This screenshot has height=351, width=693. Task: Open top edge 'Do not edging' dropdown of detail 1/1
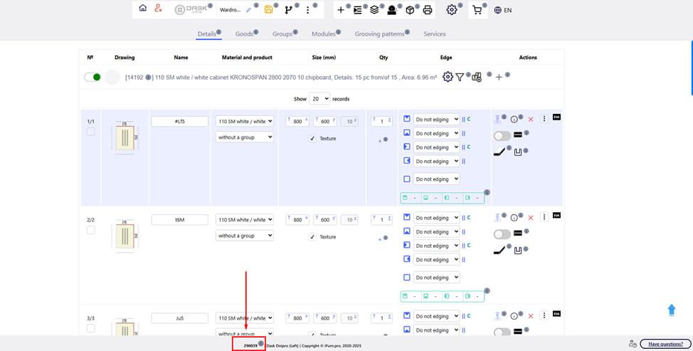(436, 120)
